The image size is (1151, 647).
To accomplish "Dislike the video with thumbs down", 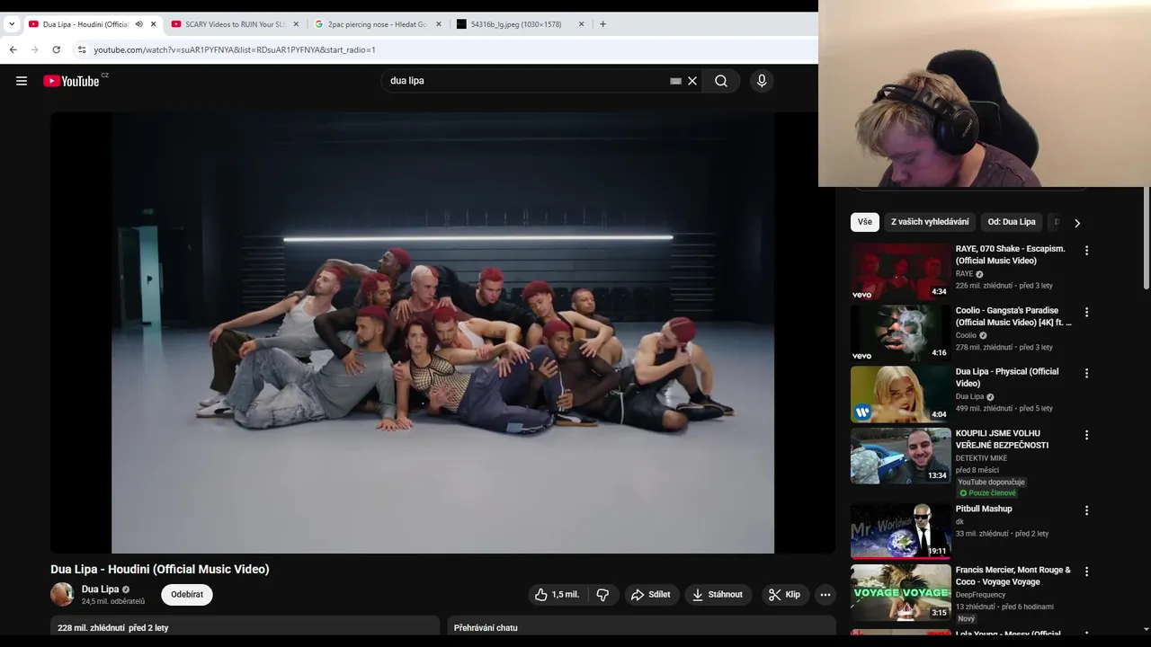I will click(602, 594).
